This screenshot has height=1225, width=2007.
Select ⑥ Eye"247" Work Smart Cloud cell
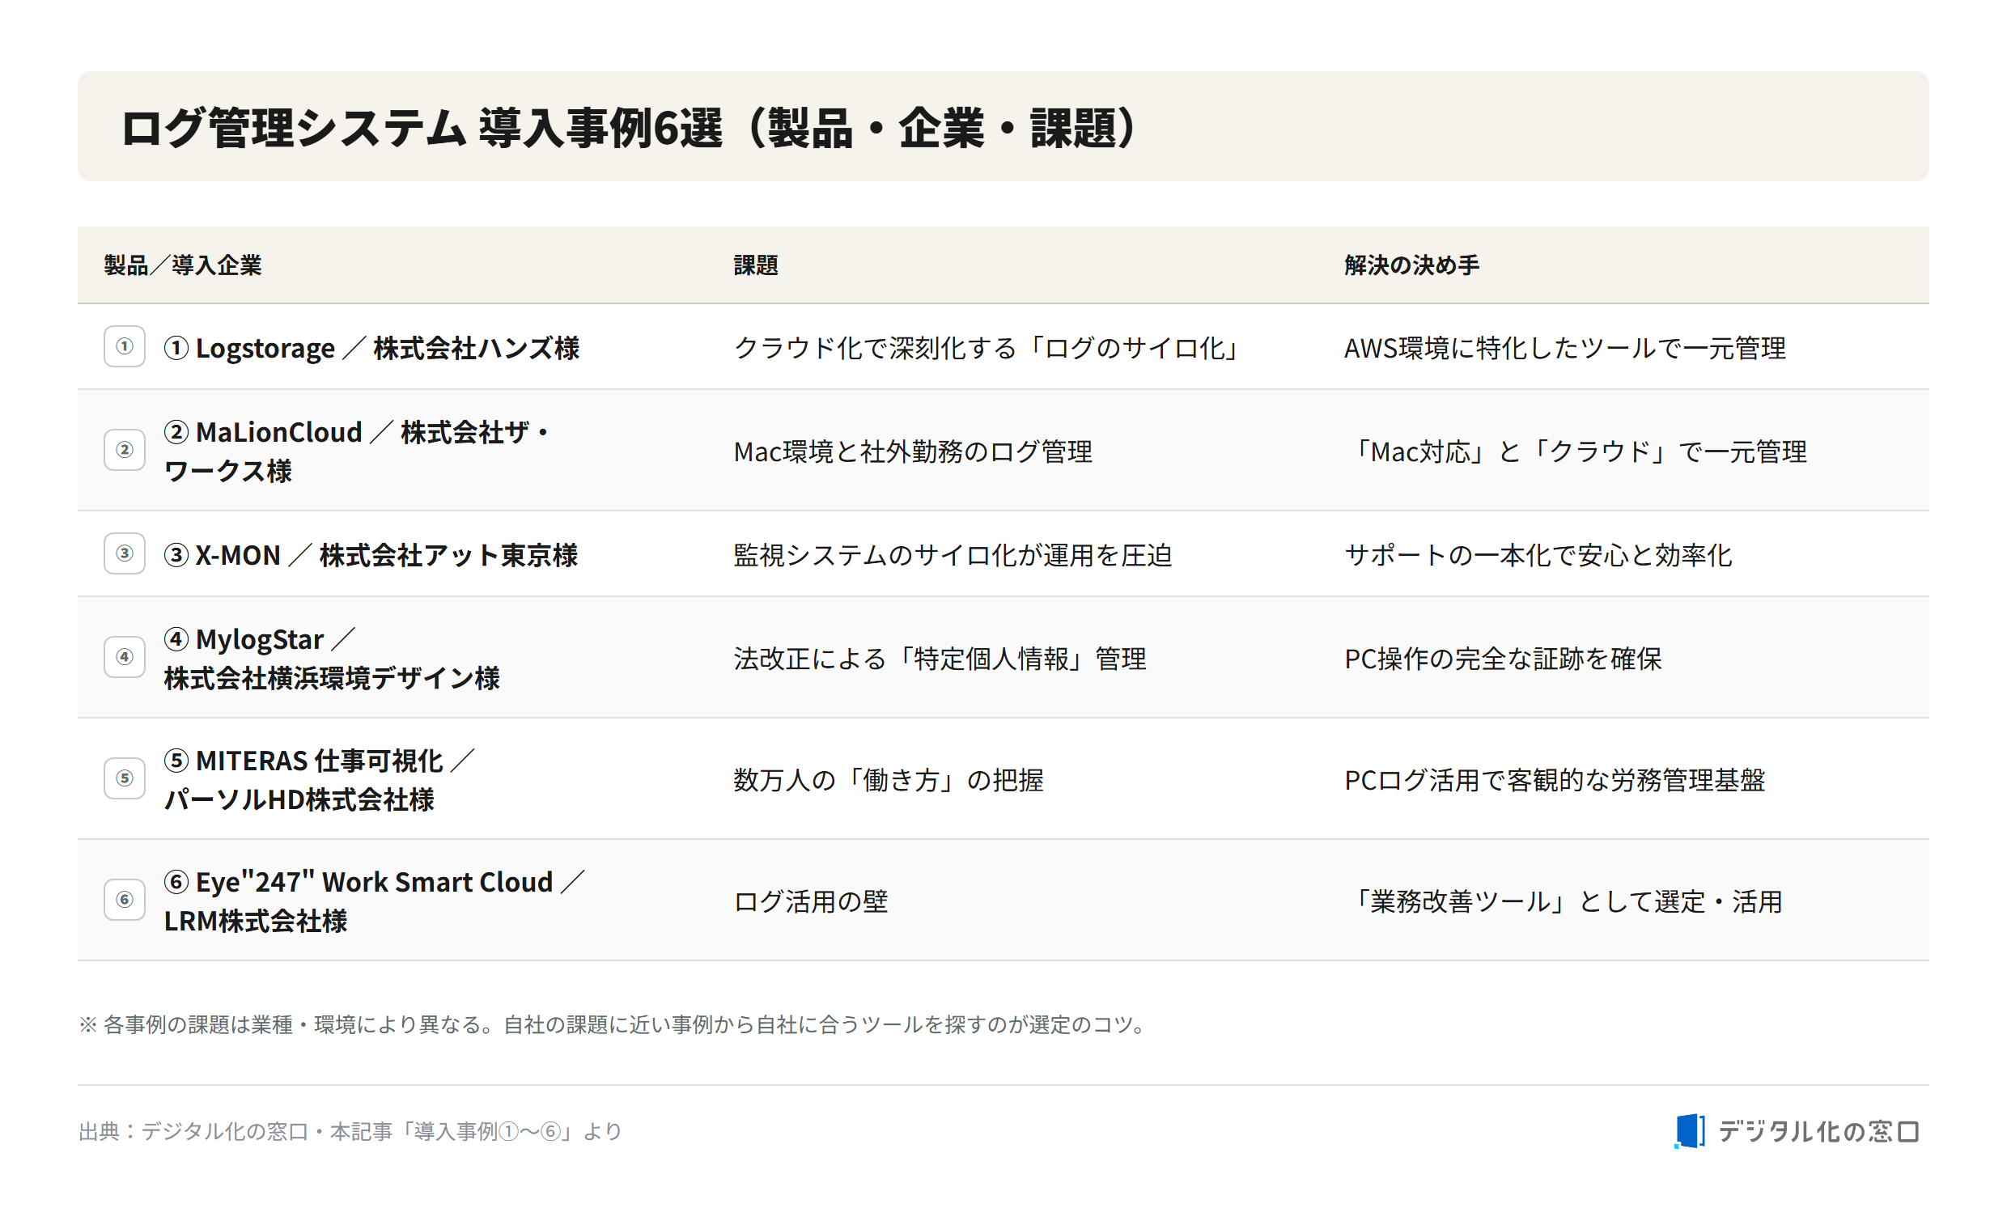click(375, 901)
